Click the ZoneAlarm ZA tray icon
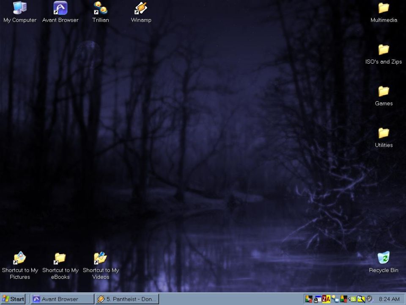Viewport: 406px width, 305px height. (326, 299)
